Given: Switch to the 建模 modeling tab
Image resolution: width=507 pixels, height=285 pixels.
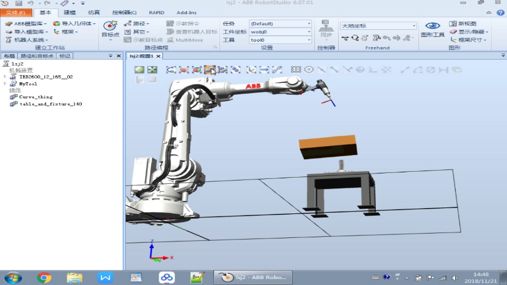Looking at the screenshot, I should click(x=70, y=13).
